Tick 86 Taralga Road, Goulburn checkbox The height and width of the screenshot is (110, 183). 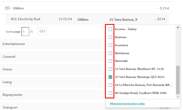click(x=110, y=93)
